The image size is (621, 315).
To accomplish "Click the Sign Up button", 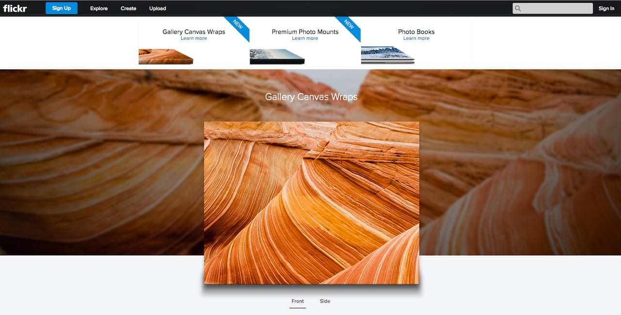I will (x=61, y=8).
